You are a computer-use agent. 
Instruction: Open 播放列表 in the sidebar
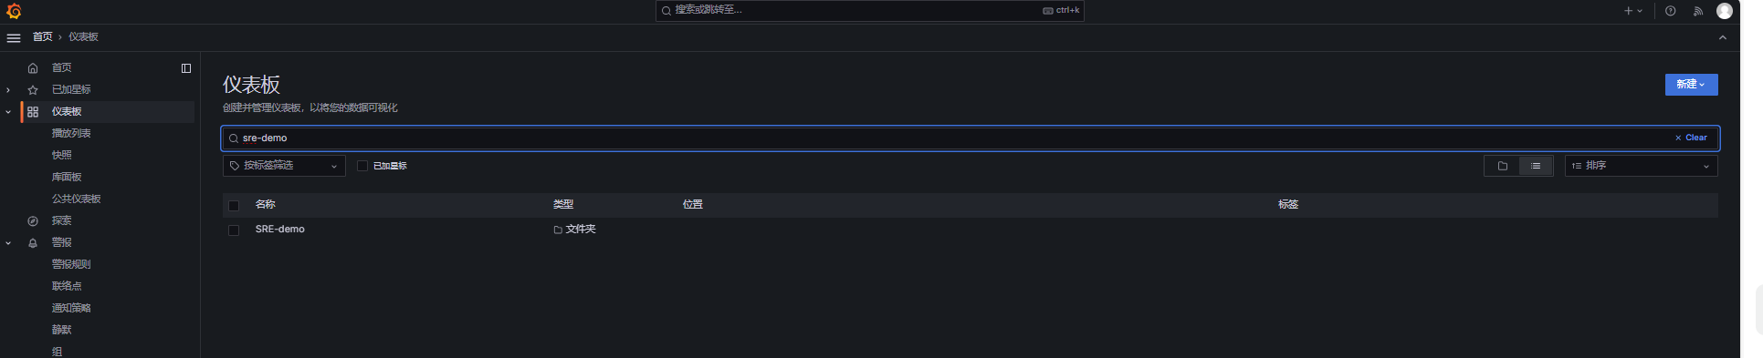click(71, 133)
